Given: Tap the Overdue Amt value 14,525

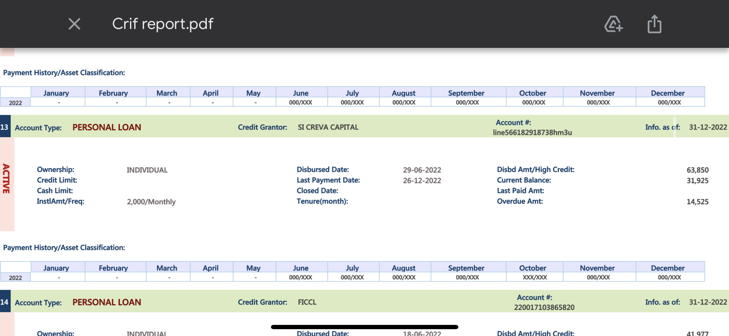Looking at the screenshot, I should pyautogui.click(x=697, y=202).
